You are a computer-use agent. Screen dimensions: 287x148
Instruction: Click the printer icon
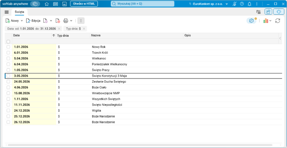point(66,21)
